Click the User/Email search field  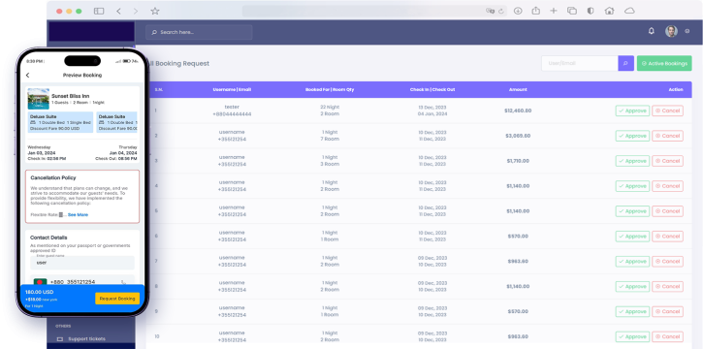click(x=580, y=63)
